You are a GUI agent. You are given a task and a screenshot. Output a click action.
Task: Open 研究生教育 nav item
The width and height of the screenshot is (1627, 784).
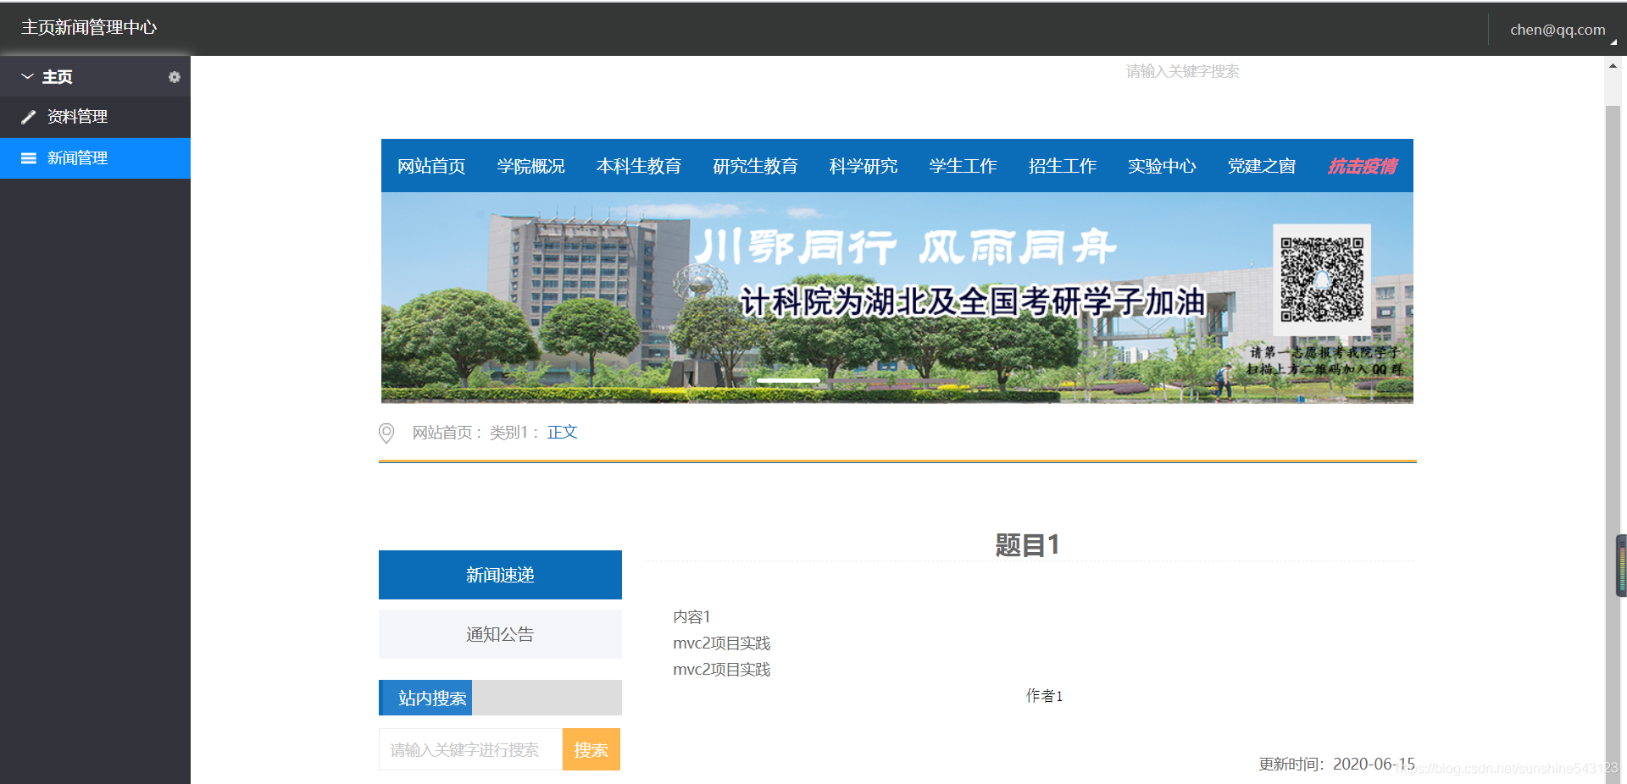click(x=755, y=166)
